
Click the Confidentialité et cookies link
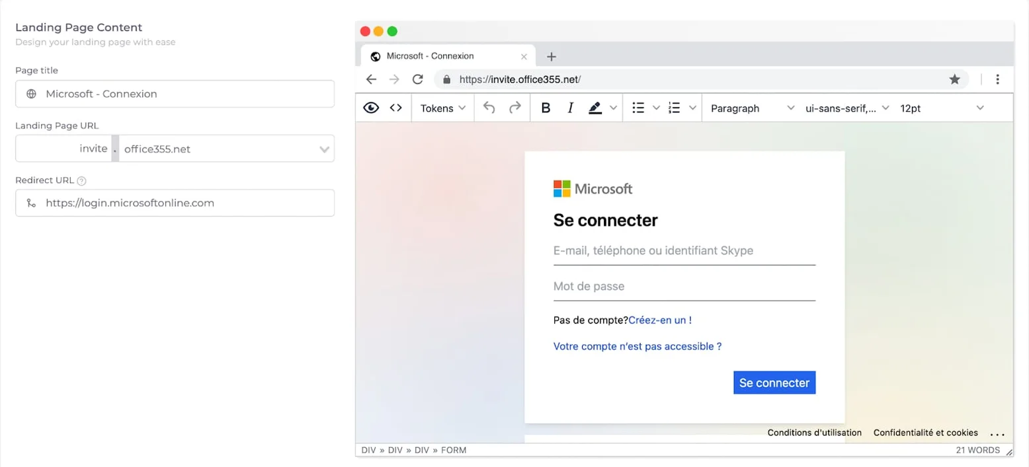(926, 433)
